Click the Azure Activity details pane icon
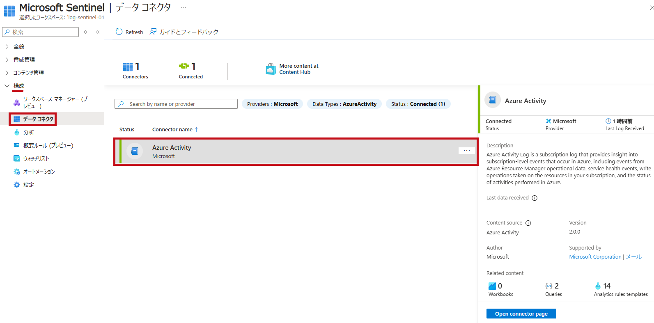This screenshot has width=654, height=323. click(x=493, y=100)
